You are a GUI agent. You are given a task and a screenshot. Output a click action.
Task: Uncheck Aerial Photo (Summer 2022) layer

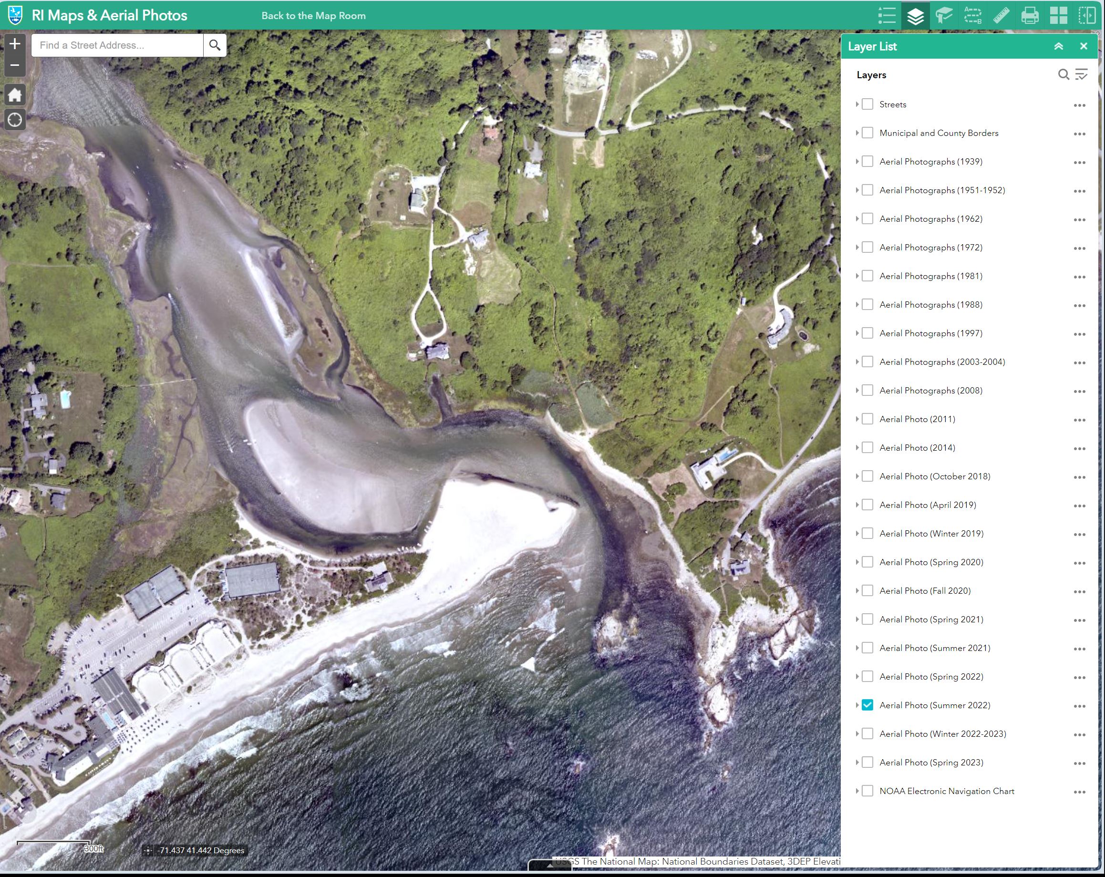[867, 705]
